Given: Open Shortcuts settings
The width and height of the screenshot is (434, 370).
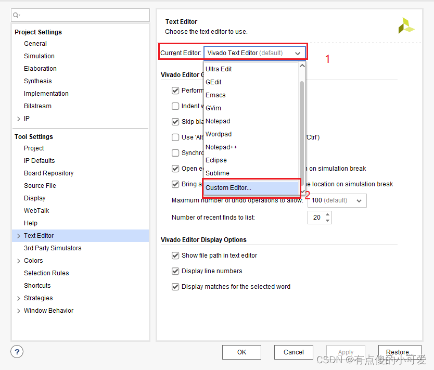Looking at the screenshot, I should (37, 286).
